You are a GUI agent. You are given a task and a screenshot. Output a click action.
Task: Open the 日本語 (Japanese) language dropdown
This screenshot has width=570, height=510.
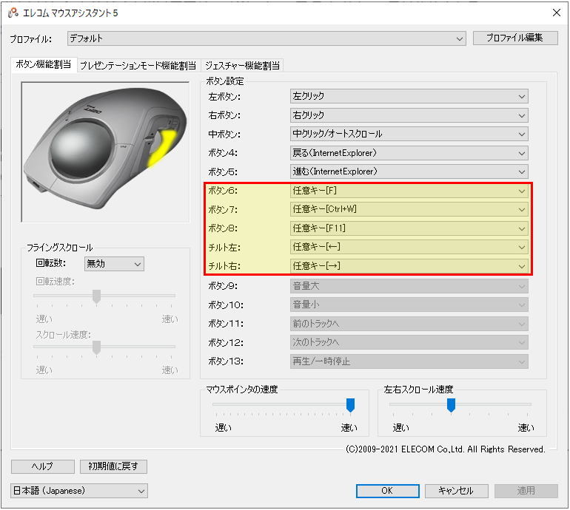79,491
